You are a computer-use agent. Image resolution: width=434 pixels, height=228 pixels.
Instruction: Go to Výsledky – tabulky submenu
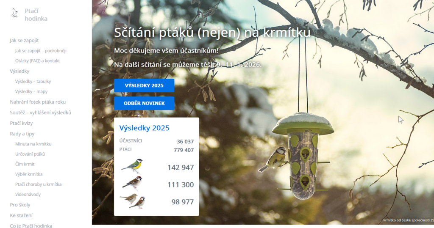click(33, 81)
